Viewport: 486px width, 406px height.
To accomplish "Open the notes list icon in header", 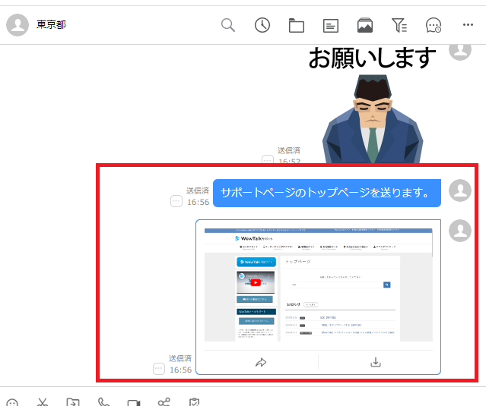I will [331, 26].
